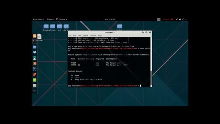Launch the red BeEF dock icon
This screenshot has width=220, height=124.
(34, 74)
